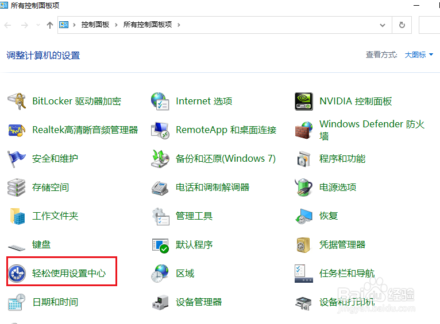The height and width of the screenshot is (324, 440).
Task: Click the forward navigation arrow
Action: [25, 25]
